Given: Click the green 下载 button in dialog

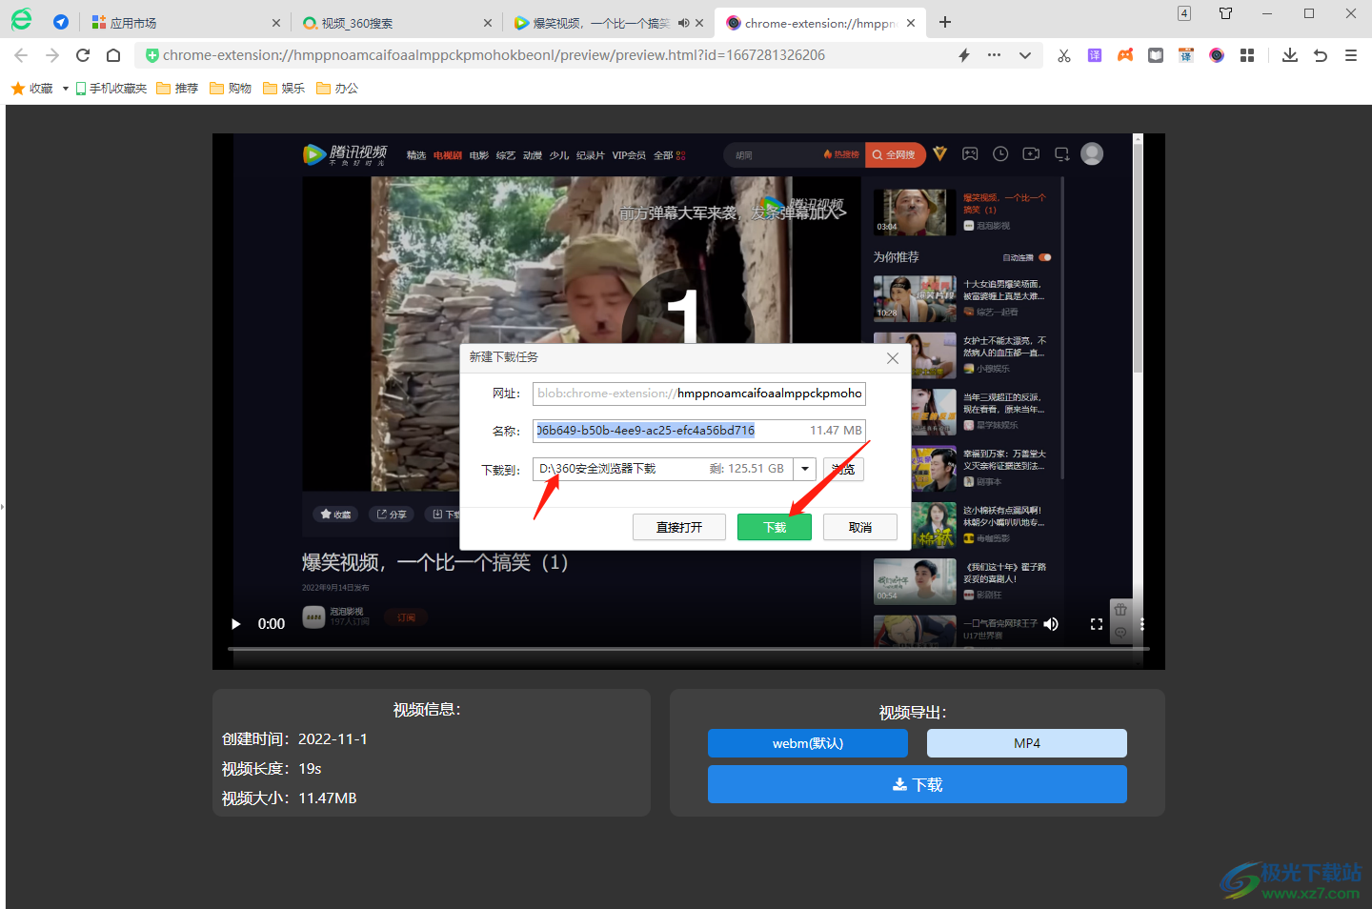Looking at the screenshot, I should tap(775, 527).
